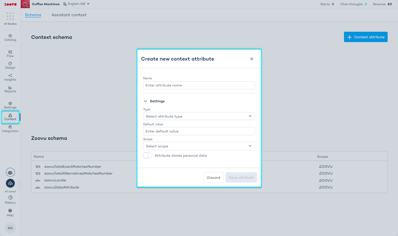The height and width of the screenshot is (236, 398).
Task: Open the Select scope dropdown
Action: [x=199, y=146]
